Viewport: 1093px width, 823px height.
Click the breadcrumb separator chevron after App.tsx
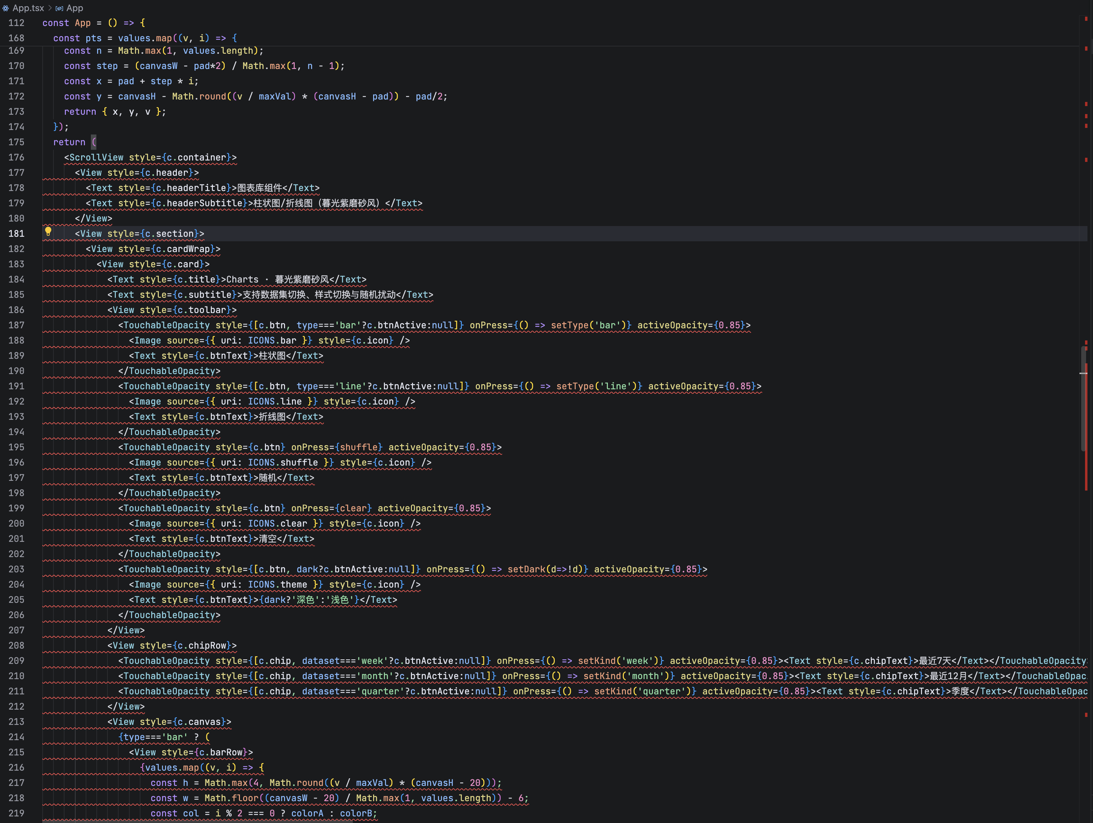[50, 8]
